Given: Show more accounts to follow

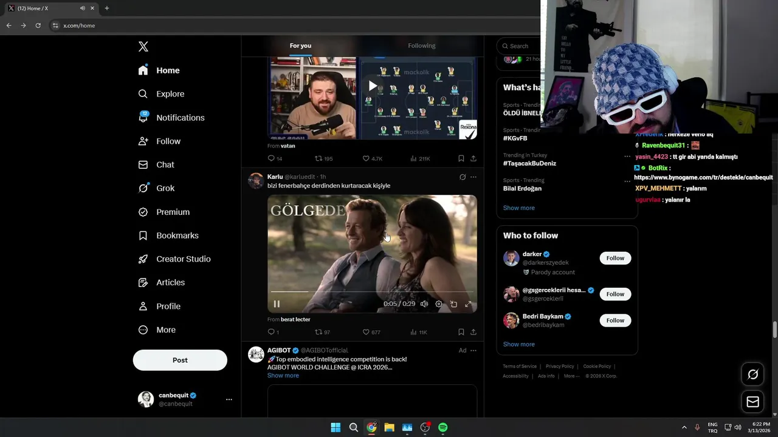Looking at the screenshot, I should click(x=519, y=344).
